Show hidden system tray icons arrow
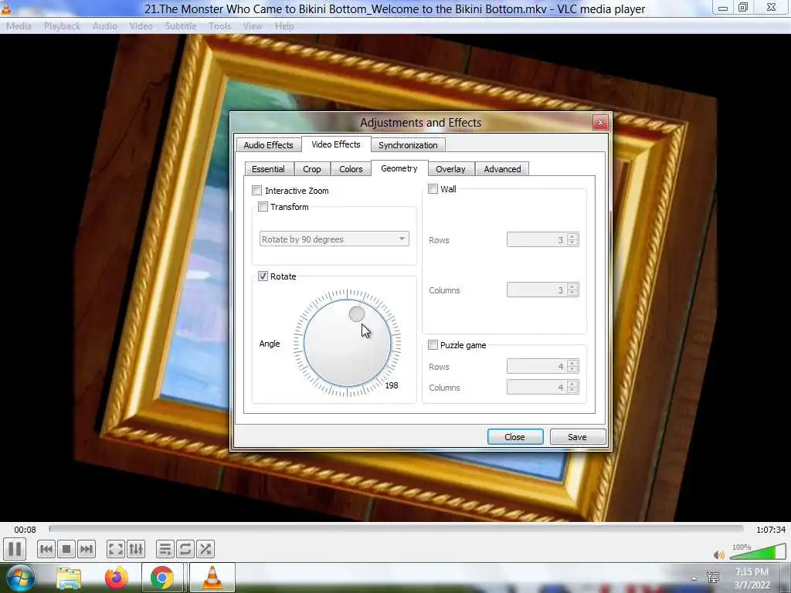 click(694, 578)
